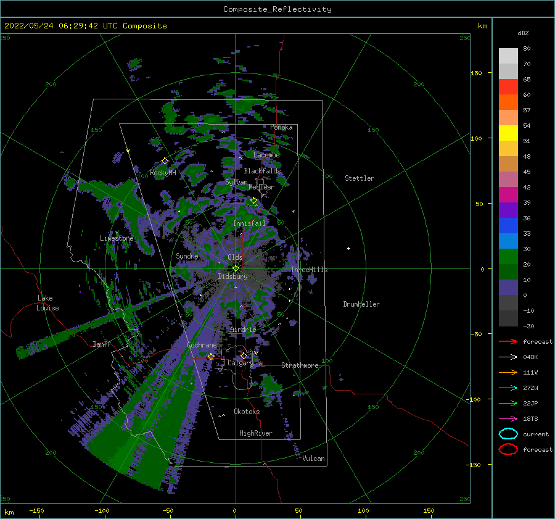Click the km unit label at top right
The height and width of the screenshot is (519, 555).
pyautogui.click(x=482, y=26)
